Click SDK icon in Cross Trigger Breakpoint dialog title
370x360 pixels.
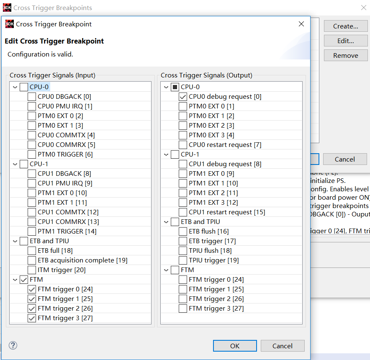[10, 24]
